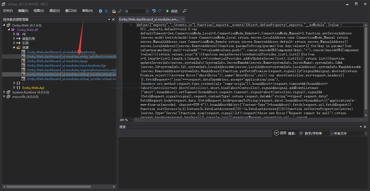Open the 窗口(W) menu

tap(71, 11)
